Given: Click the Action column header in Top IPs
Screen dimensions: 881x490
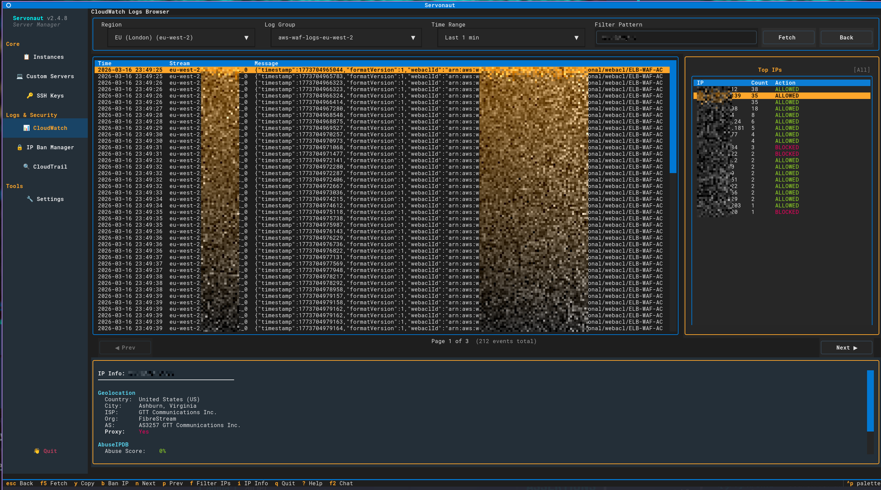Looking at the screenshot, I should (x=785, y=83).
